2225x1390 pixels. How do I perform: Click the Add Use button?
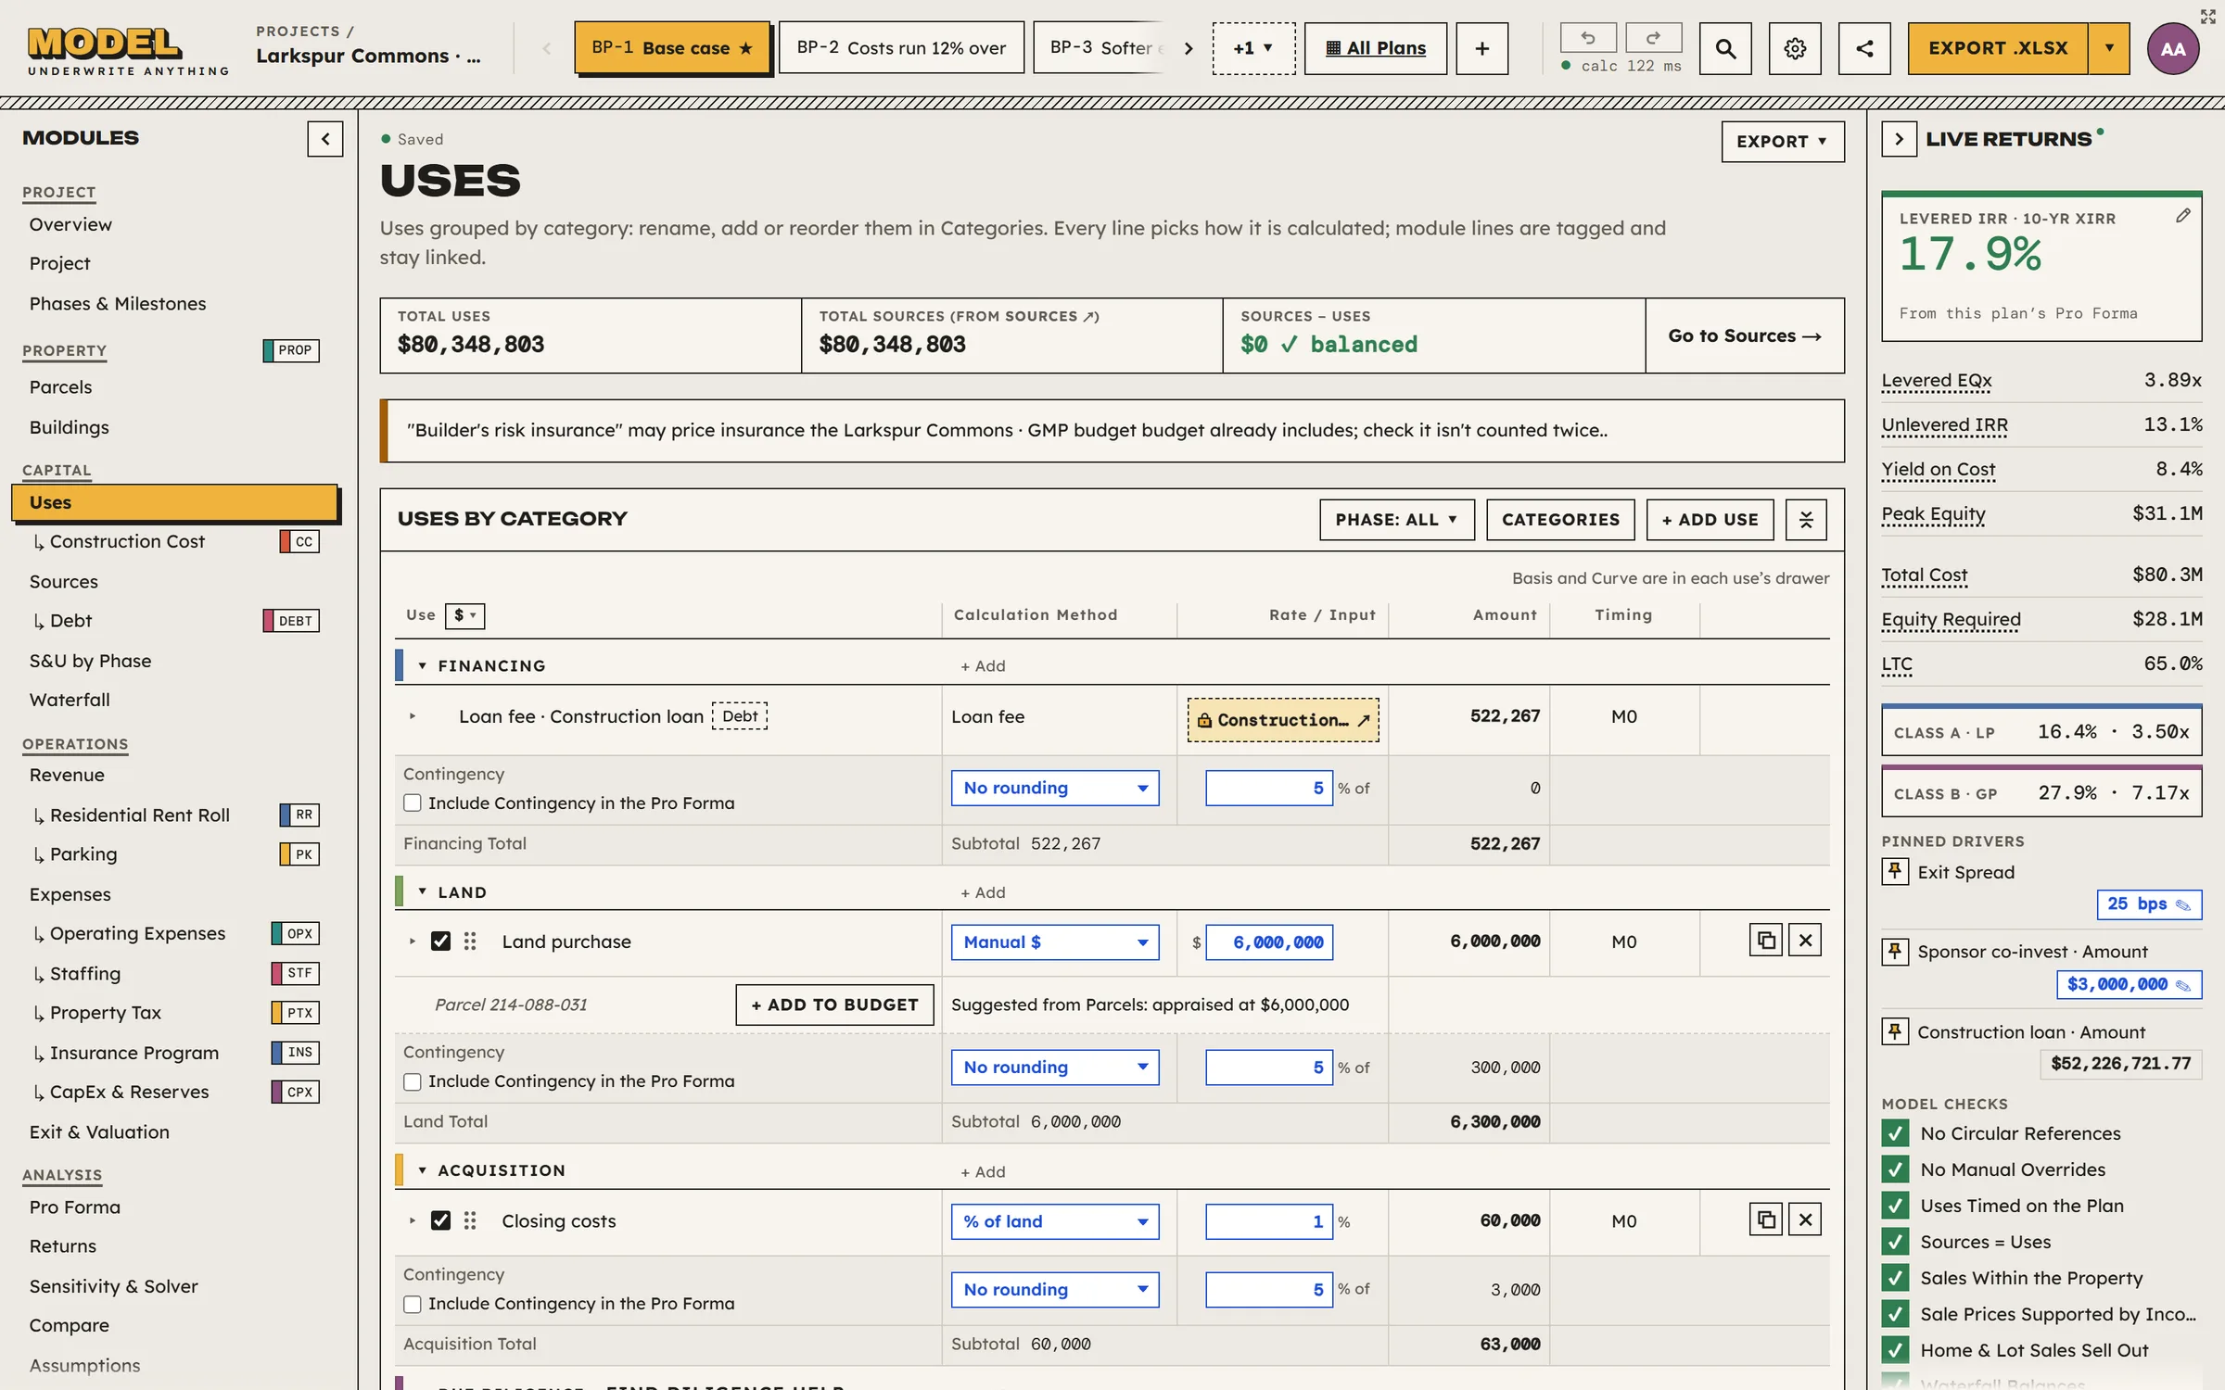click(x=1710, y=520)
